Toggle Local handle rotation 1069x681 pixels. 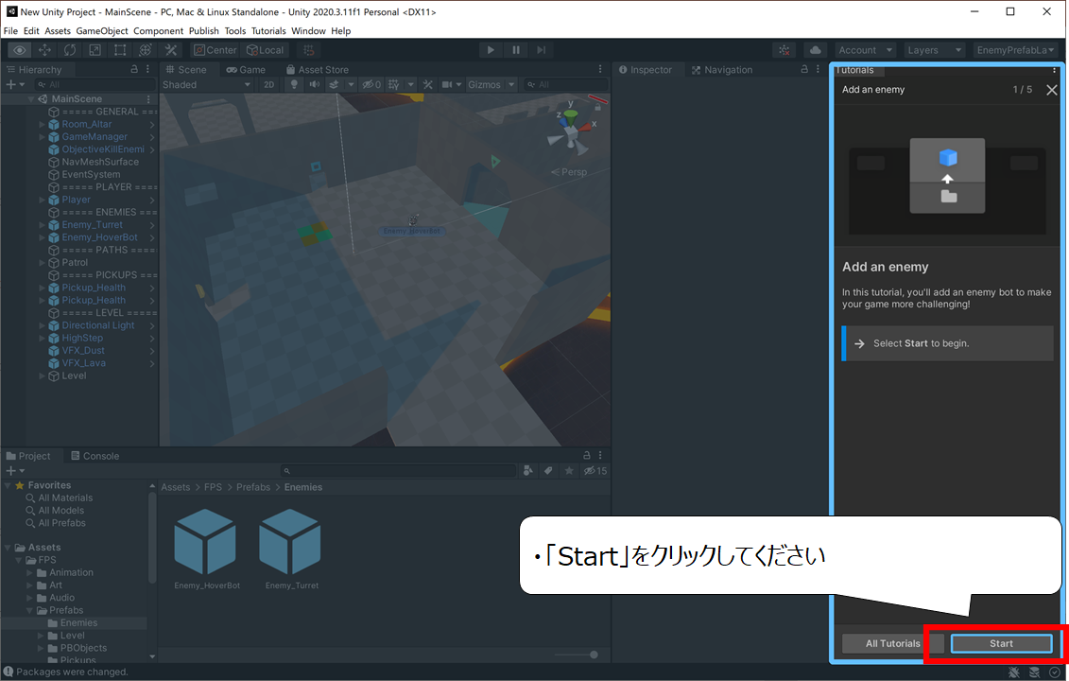tap(265, 50)
